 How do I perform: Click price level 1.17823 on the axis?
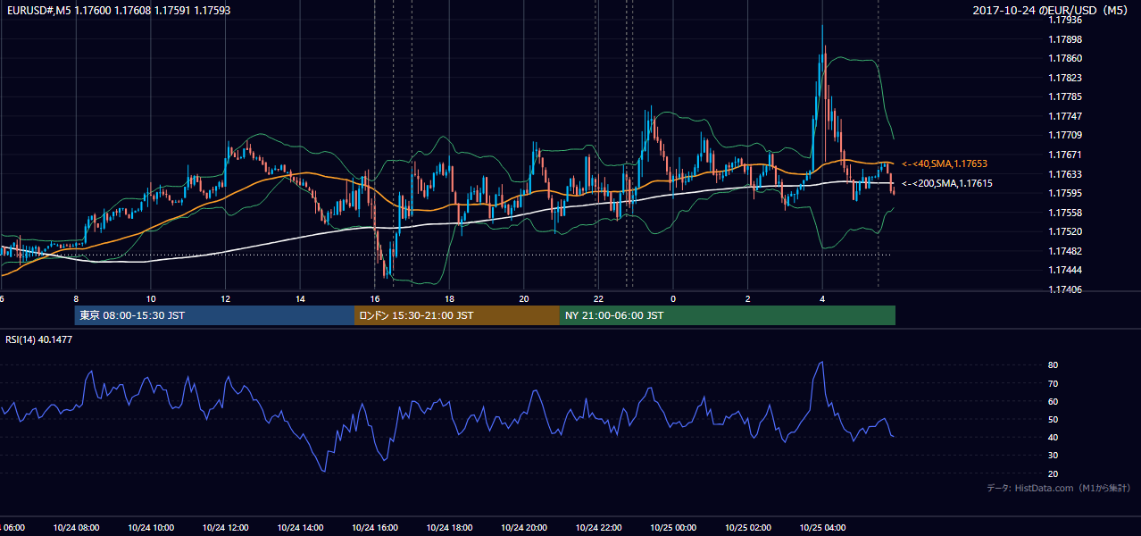point(1065,78)
